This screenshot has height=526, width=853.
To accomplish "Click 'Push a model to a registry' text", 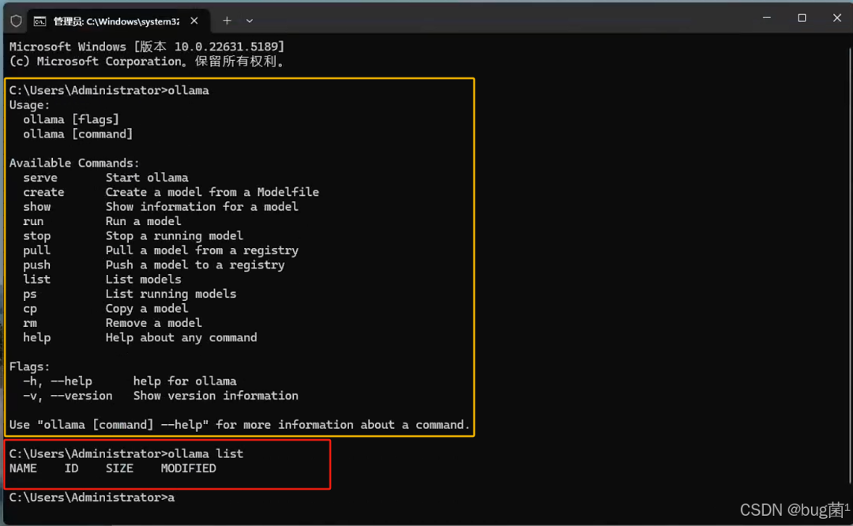I will pyautogui.click(x=195, y=265).
